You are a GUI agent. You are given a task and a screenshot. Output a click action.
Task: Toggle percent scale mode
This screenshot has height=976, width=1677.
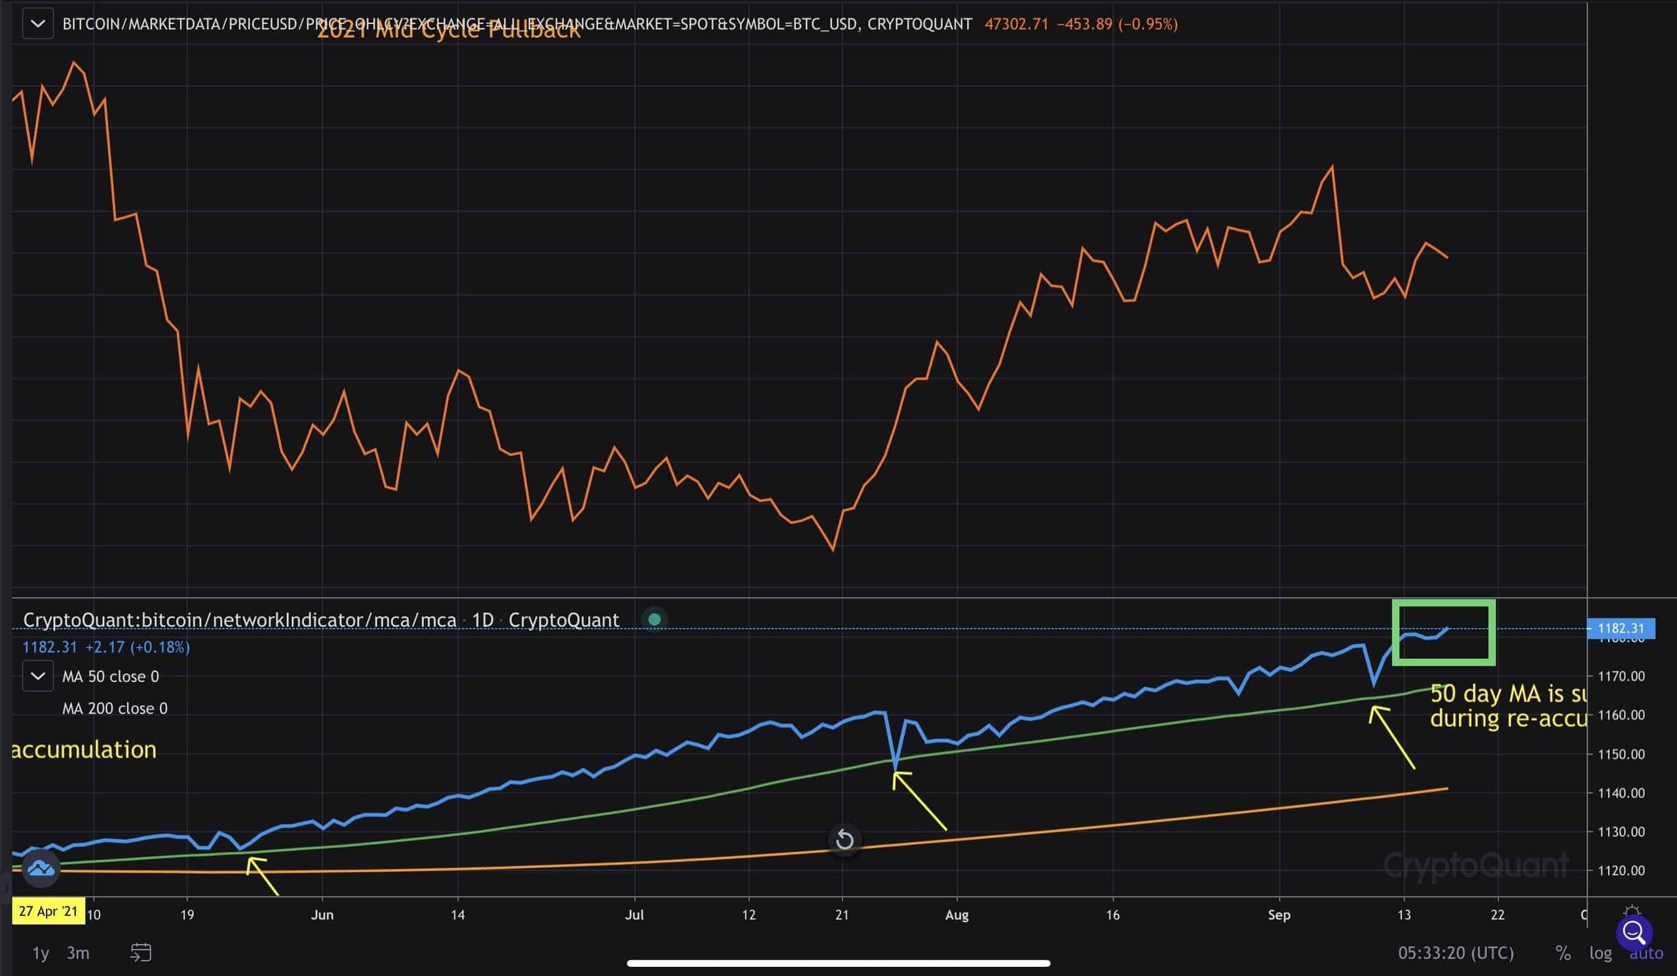click(1563, 953)
